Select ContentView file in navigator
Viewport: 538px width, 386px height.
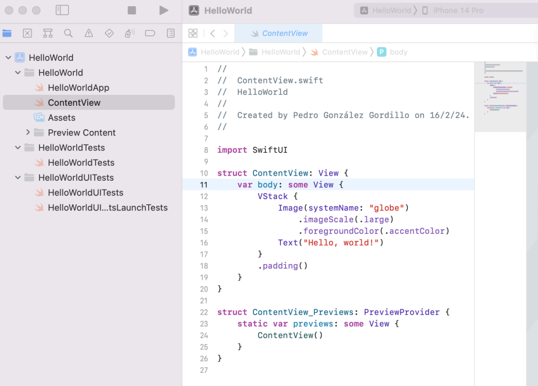tap(89, 102)
